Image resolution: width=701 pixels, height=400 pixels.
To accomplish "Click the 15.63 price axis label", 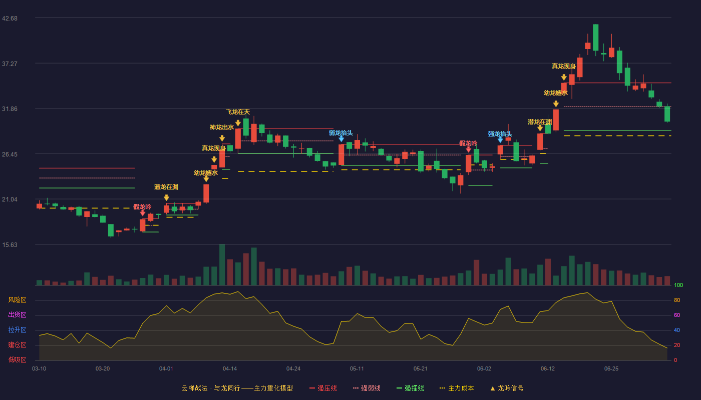I will point(10,245).
